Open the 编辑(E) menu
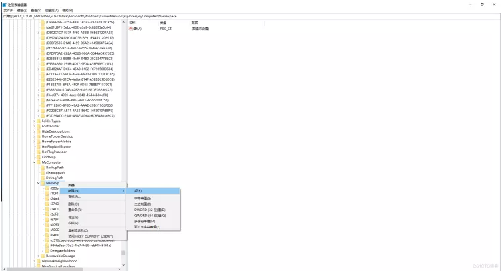 [22, 11]
